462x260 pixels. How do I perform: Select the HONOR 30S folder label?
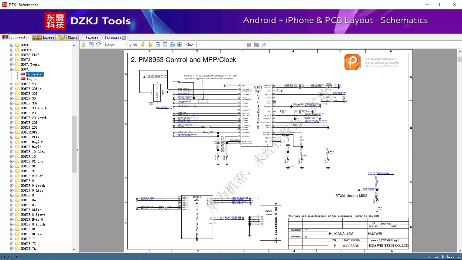pos(29,94)
